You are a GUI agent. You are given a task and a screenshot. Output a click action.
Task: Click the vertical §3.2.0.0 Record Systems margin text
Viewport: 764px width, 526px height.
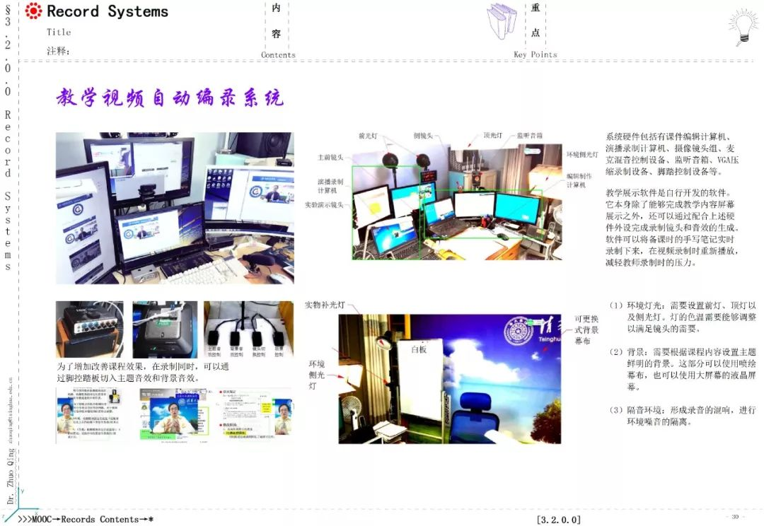tap(8, 137)
